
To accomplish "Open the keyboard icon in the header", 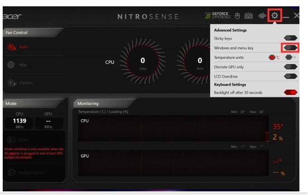I will pyautogui.click(x=248, y=16).
